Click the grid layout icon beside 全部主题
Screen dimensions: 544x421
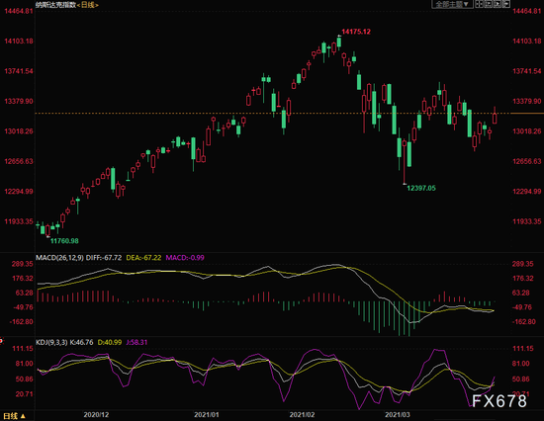click(x=479, y=4)
